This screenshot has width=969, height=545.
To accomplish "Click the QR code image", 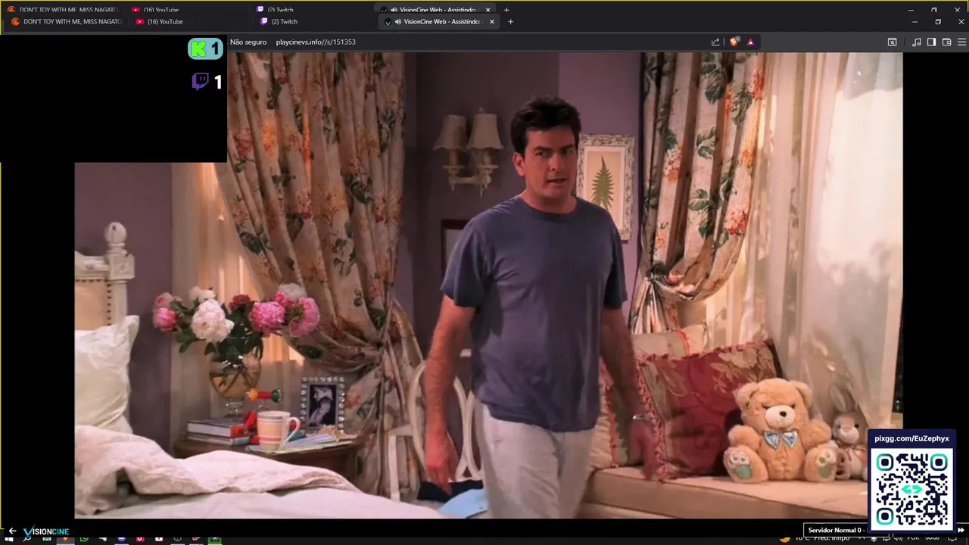I will 911,489.
